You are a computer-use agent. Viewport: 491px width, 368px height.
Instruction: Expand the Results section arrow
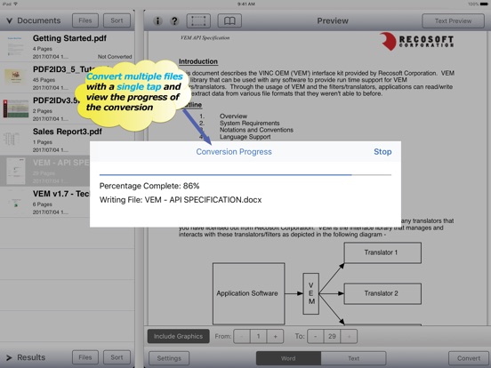point(9,357)
